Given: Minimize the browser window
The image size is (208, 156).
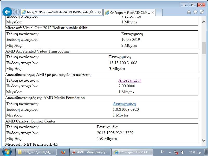Looking at the screenshot, I should (x=184, y=5).
